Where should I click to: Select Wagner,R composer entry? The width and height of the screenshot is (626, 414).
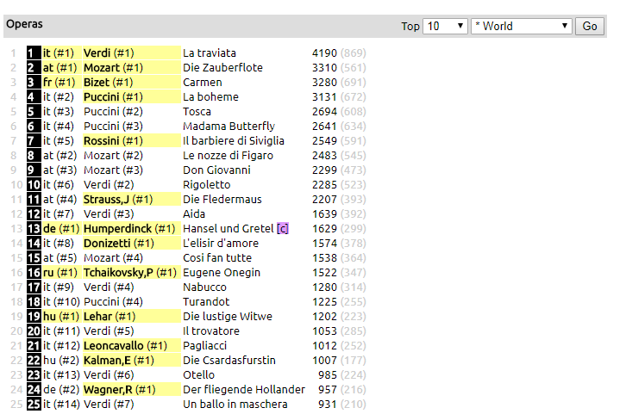click(108, 389)
